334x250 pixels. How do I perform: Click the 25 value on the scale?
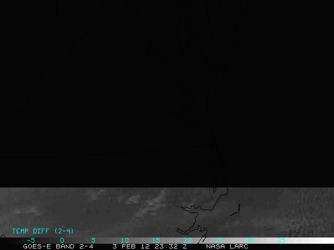pyautogui.click(x=218, y=240)
